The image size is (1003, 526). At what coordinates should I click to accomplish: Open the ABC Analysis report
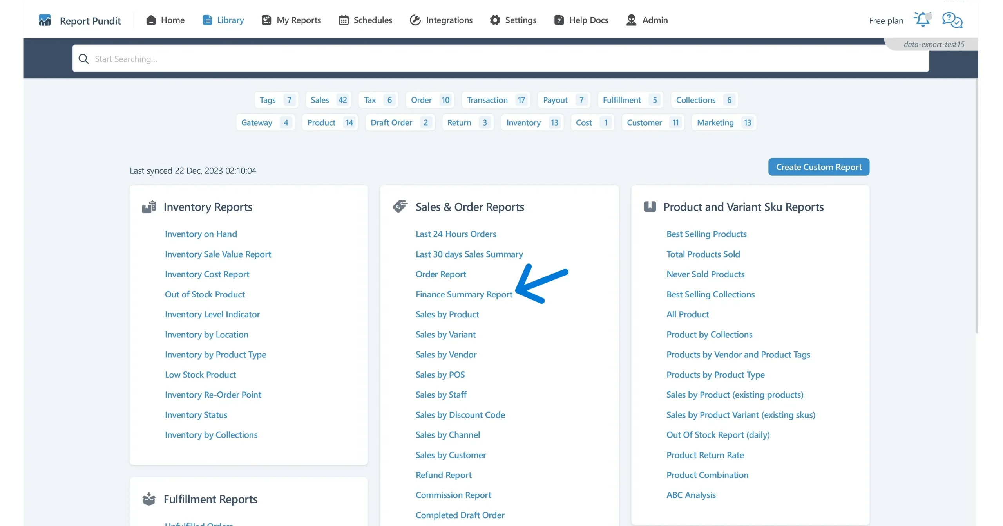coord(691,495)
